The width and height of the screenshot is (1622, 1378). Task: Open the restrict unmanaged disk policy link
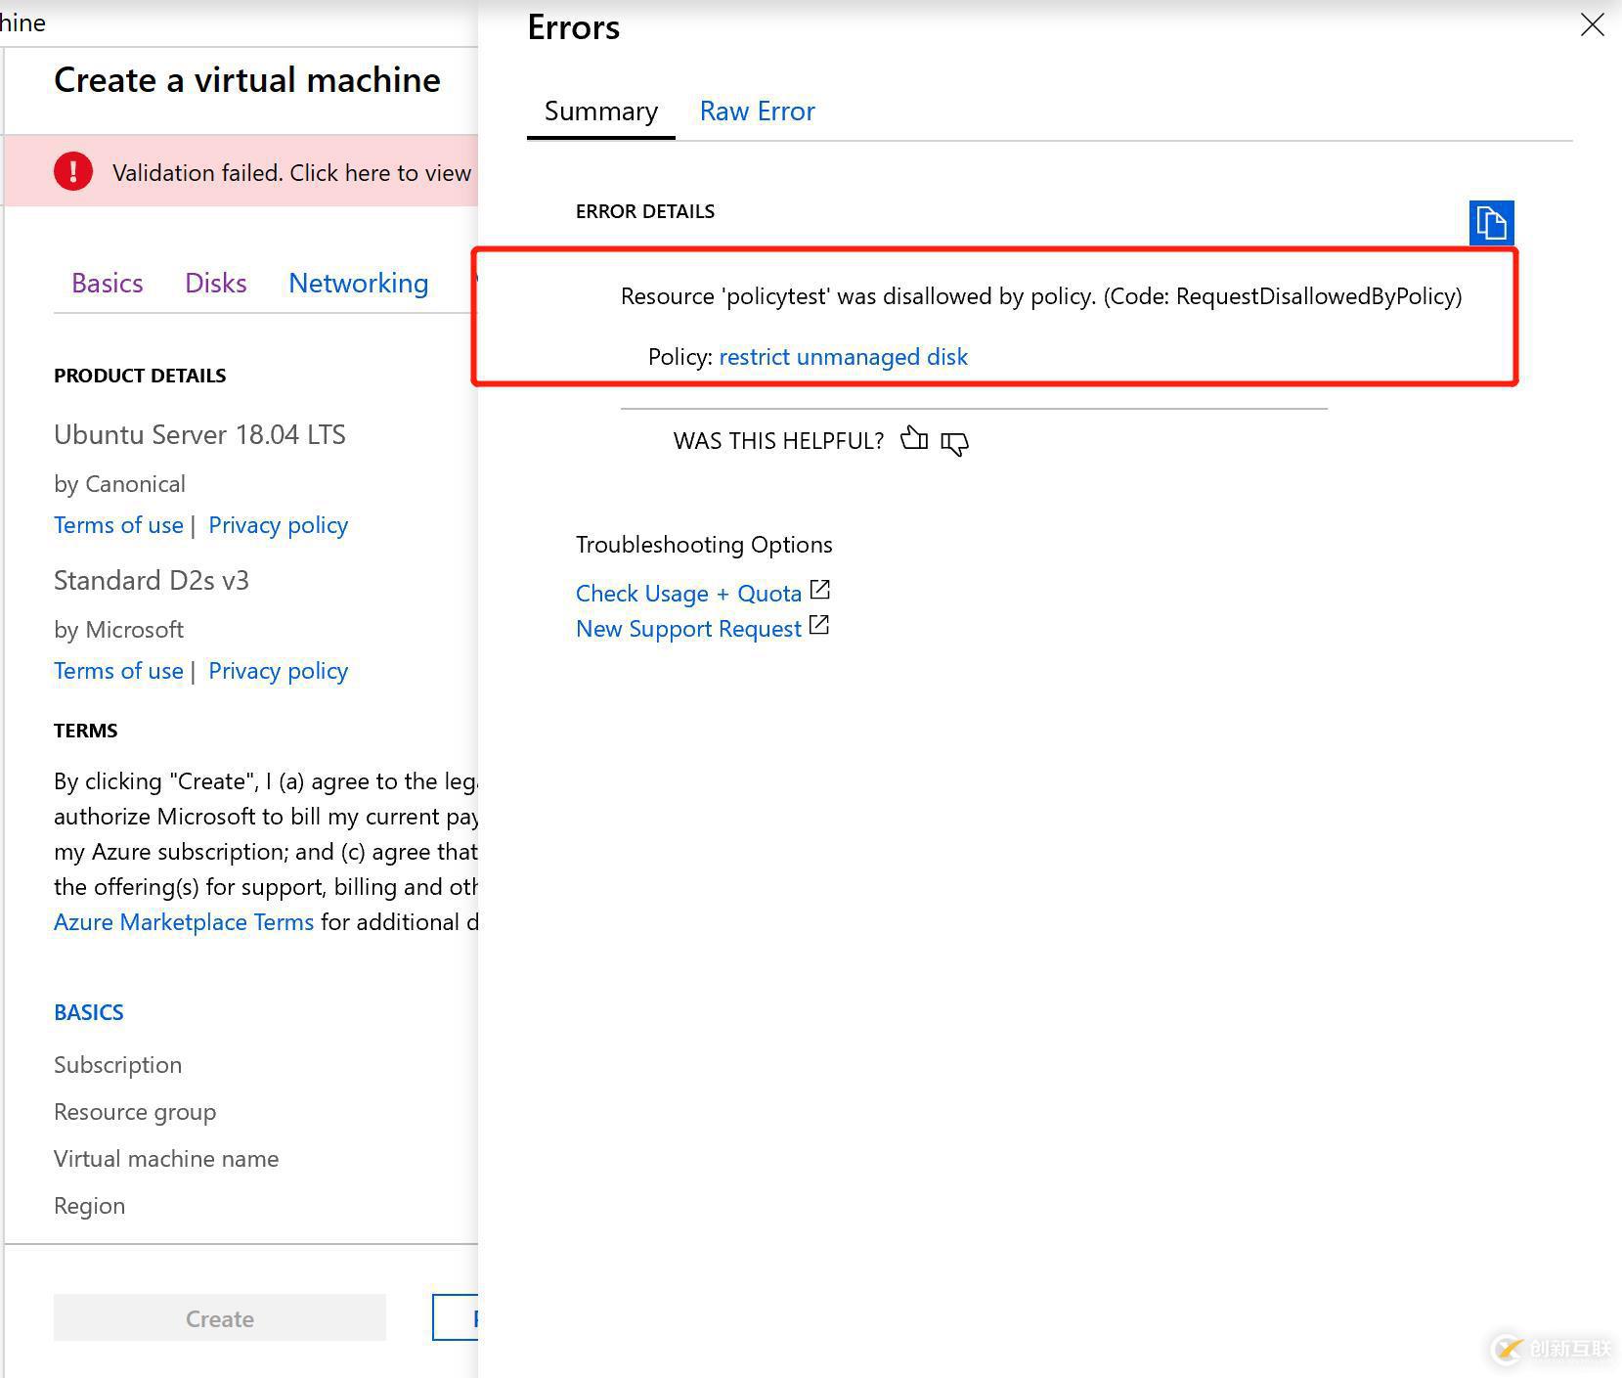pos(843,356)
